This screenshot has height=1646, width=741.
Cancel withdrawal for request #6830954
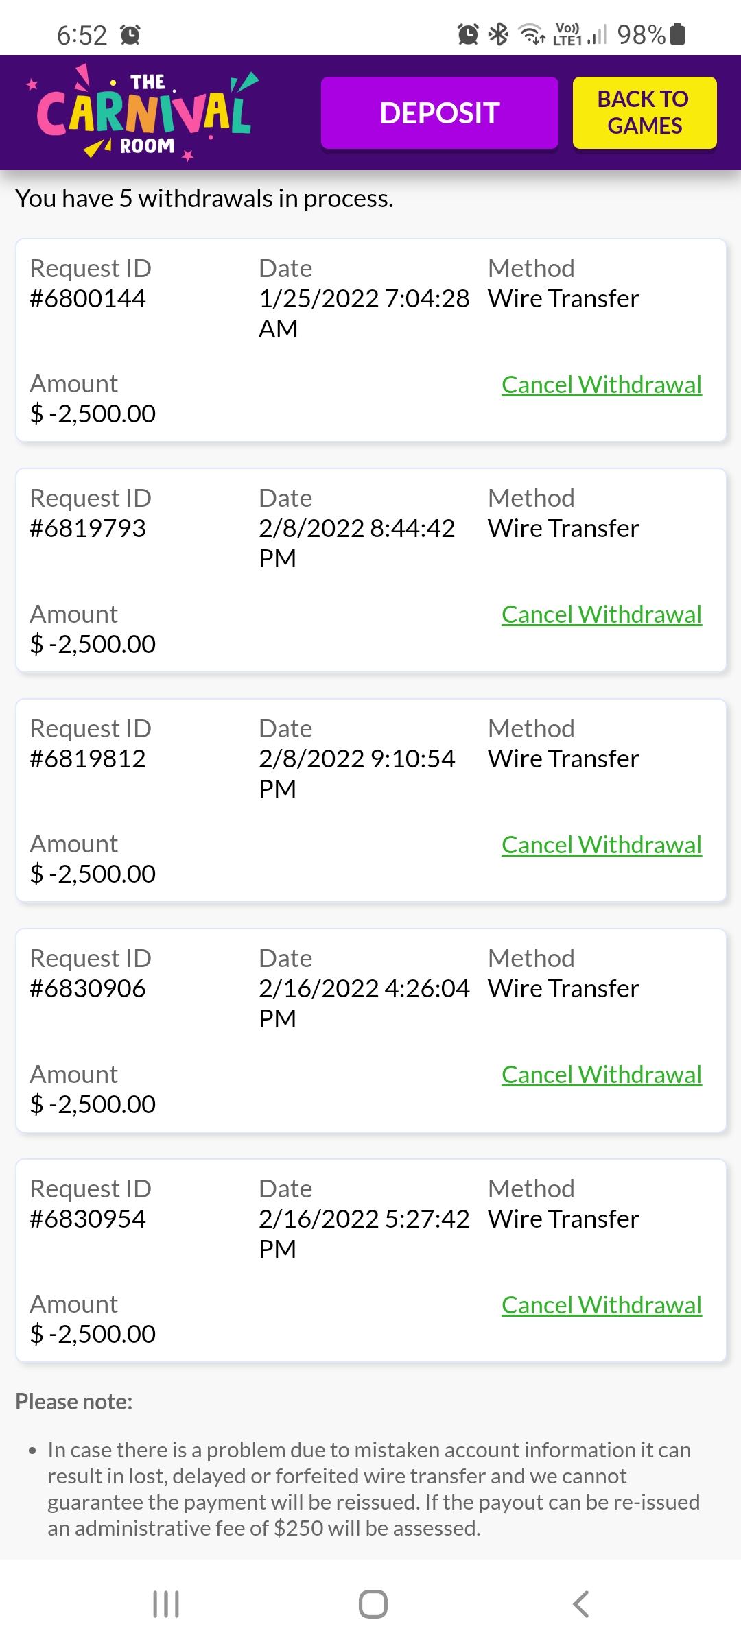(x=601, y=1305)
